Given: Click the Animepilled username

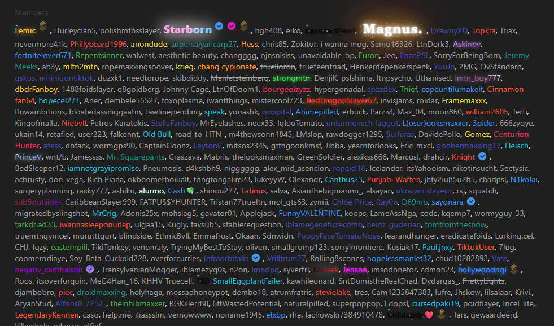Looking at the screenshot, I should [317, 112].
